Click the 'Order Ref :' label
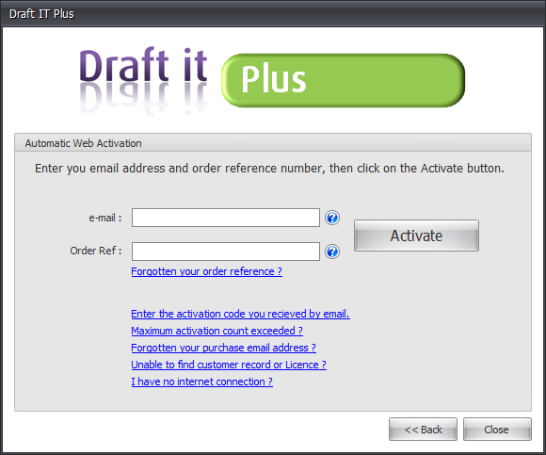The height and width of the screenshot is (455, 546). (96, 251)
